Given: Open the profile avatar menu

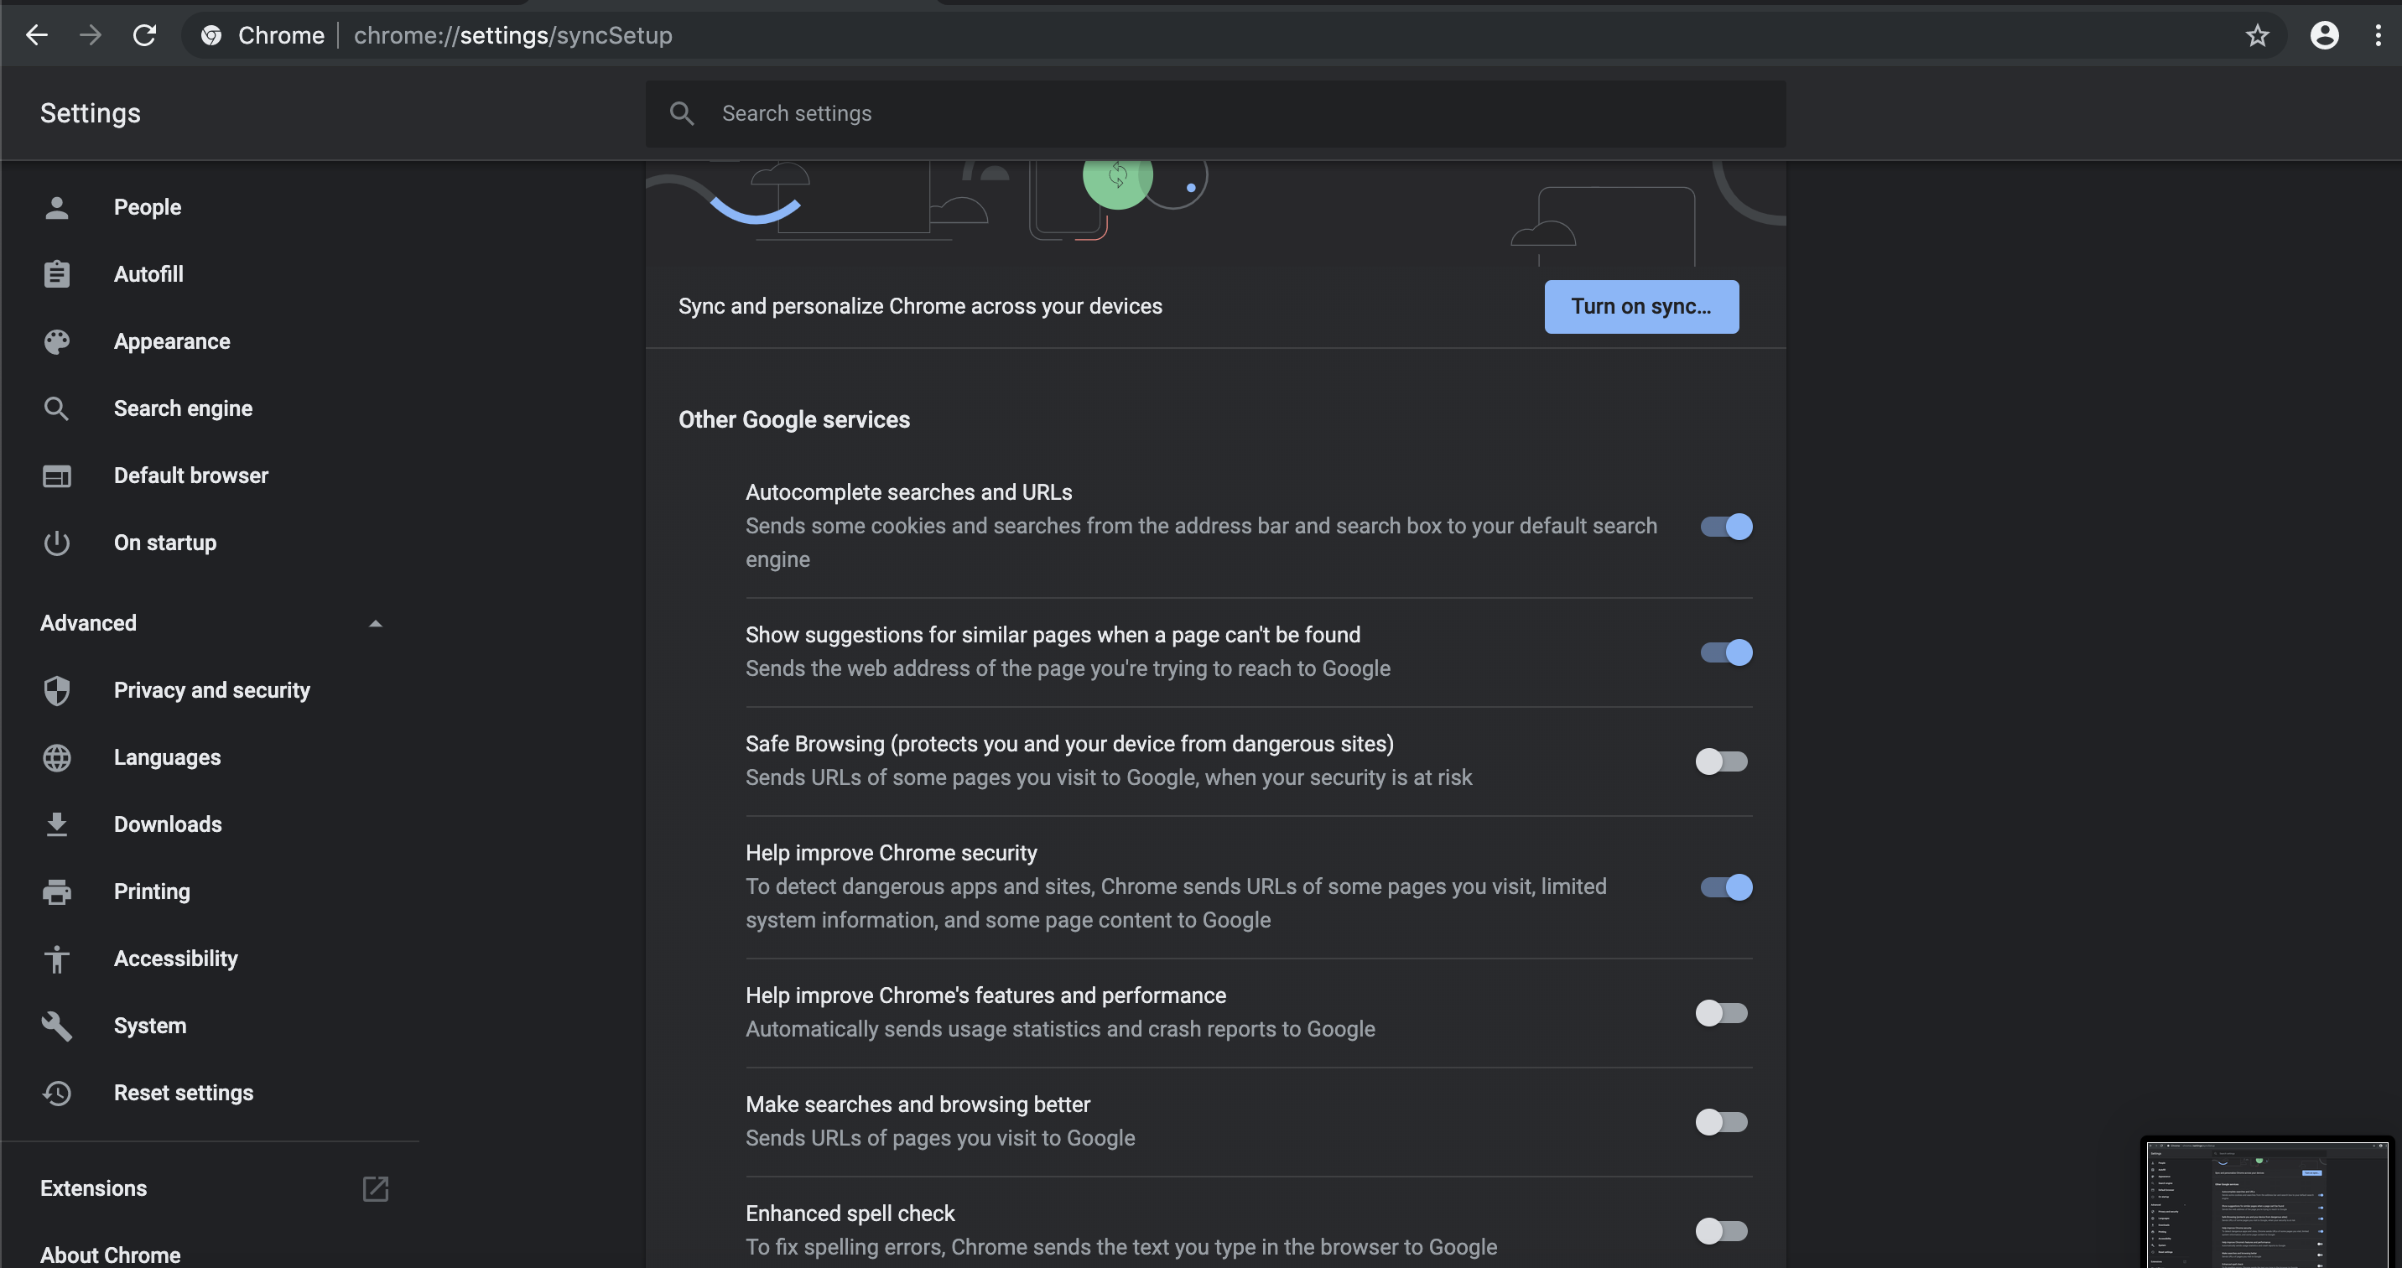Looking at the screenshot, I should coord(2324,35).
